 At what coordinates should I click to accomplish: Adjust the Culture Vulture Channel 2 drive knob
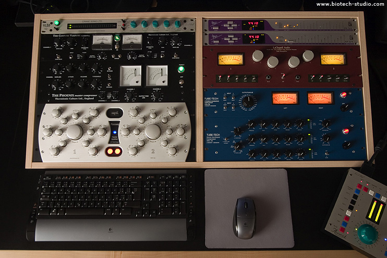tap(175, 41)
